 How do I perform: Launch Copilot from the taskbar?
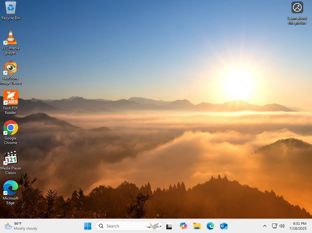point(183,226)
